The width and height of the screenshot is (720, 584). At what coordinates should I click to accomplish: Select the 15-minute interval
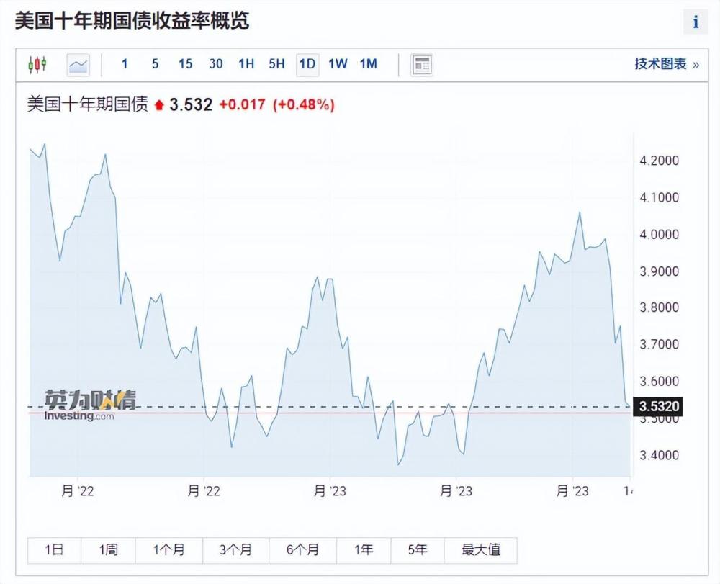click(x=185, y=64)
